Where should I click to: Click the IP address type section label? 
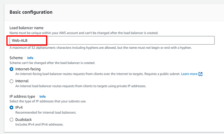22,96
